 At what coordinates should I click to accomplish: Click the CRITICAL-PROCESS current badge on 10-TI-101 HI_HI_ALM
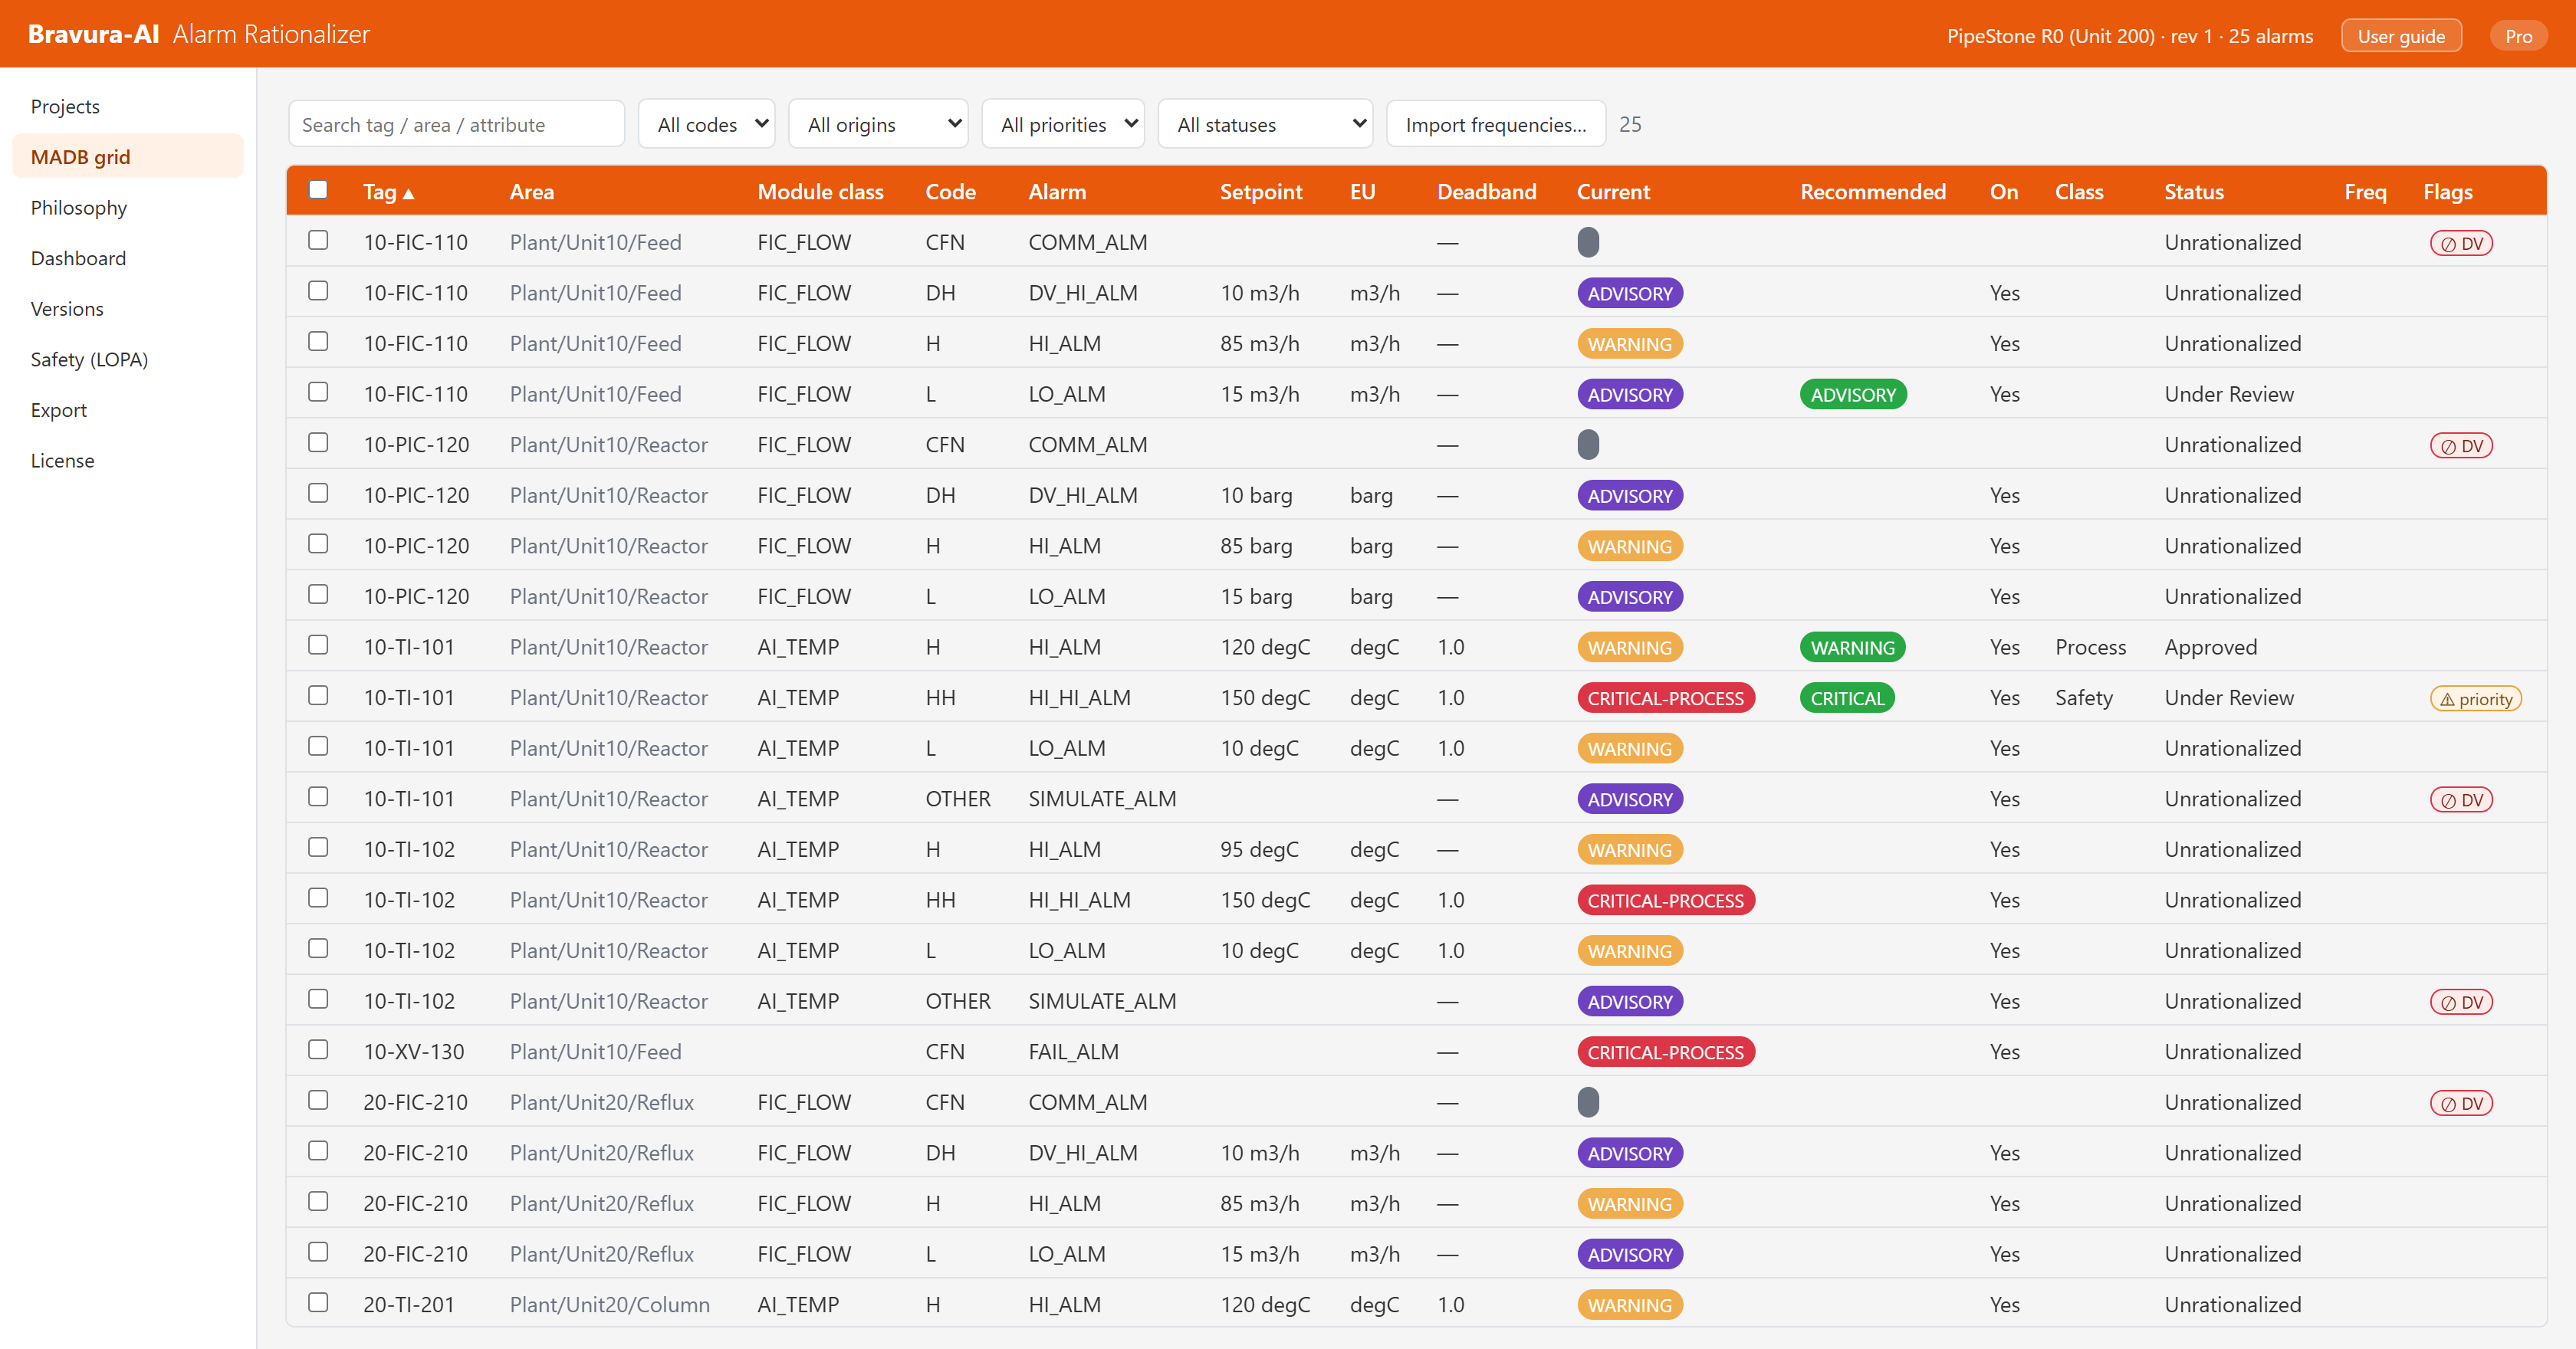[x=1665, y=698]
